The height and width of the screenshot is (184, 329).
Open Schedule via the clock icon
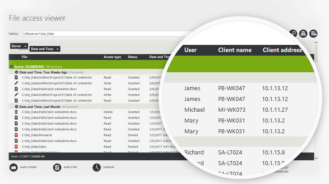[97, 167]
